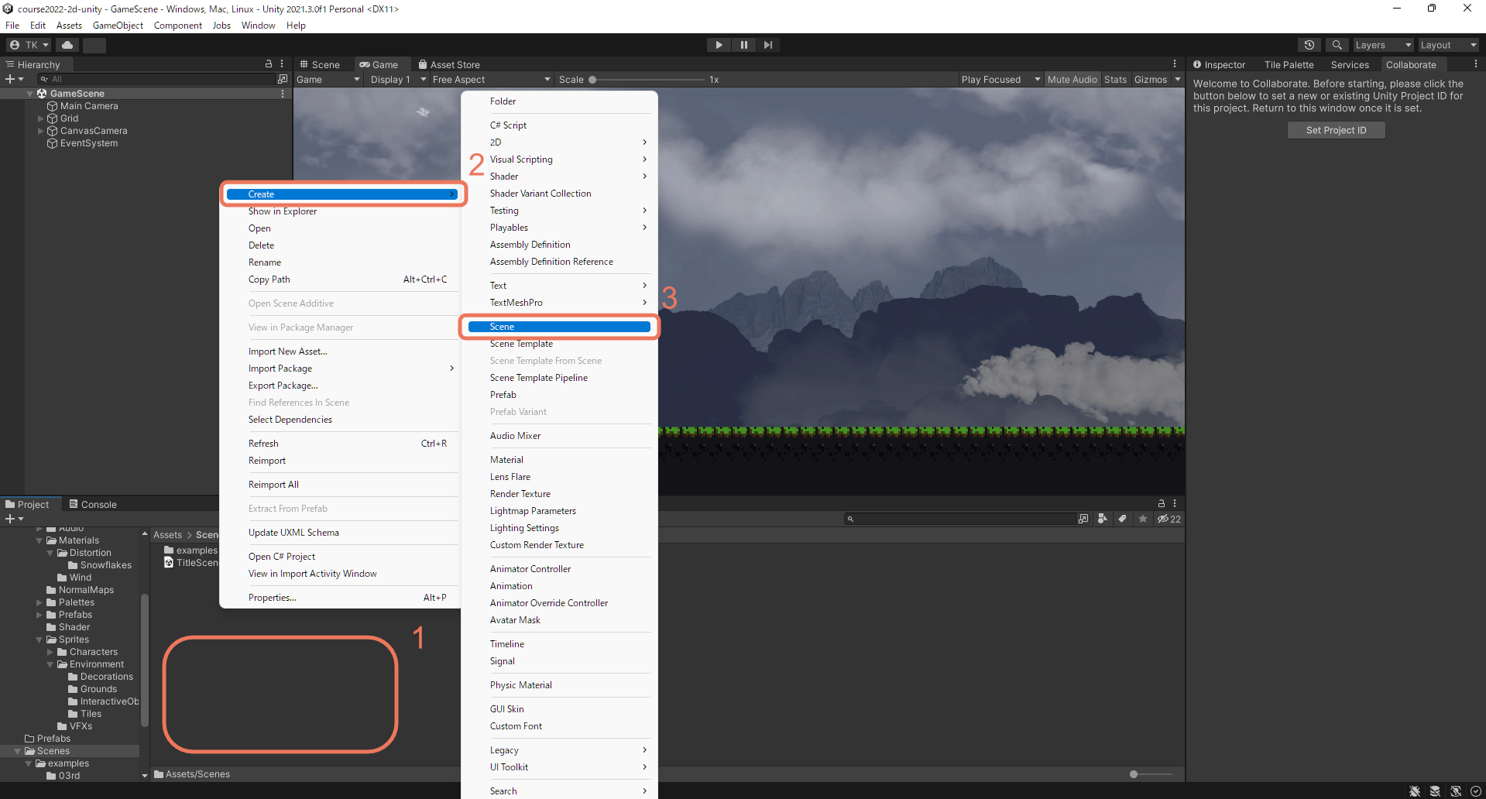Filter Project assets by type icon
1486x799 pixels.
(x=1103, y=519)
